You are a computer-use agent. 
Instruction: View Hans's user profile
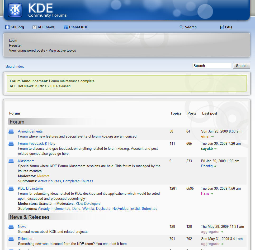tap(205, 194)
